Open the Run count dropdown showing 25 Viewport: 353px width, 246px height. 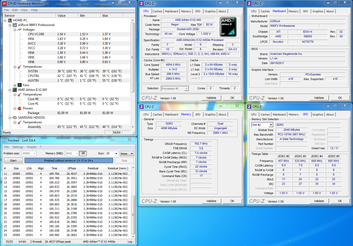point(116,153)
